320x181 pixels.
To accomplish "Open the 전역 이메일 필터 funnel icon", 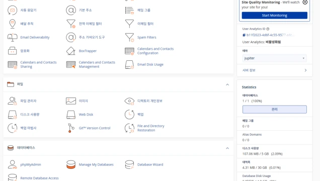I will coord(71,24).
